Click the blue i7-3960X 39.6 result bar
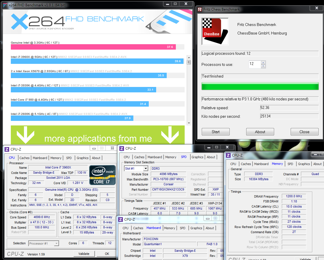Image resolution: width=324 pixels, height=260 pixels. point(97,61)
